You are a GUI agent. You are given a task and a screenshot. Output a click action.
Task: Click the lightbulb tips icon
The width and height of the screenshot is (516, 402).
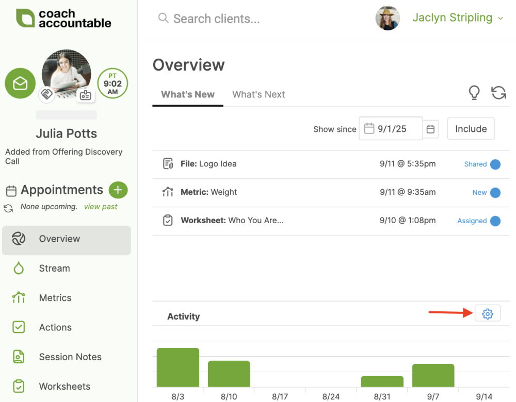[474, 93]
